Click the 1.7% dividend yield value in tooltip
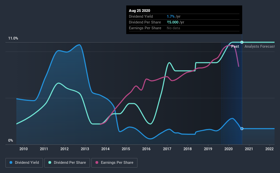The height and width of the screenshot is (173, 280). pos(171,16)
